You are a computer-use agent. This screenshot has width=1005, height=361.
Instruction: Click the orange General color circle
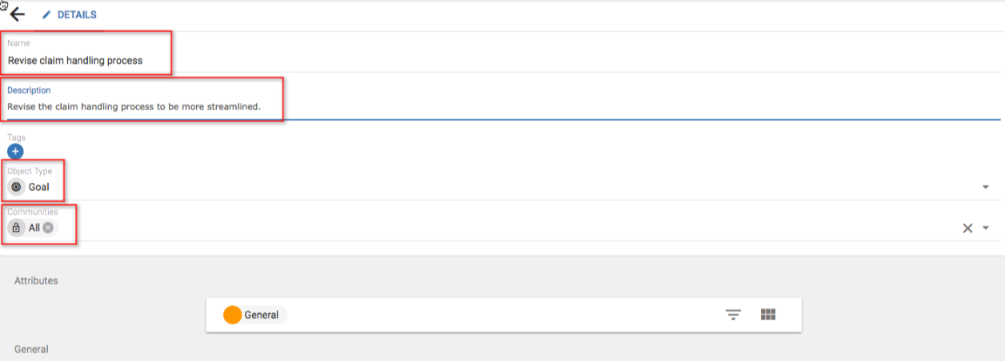[233, 315]
